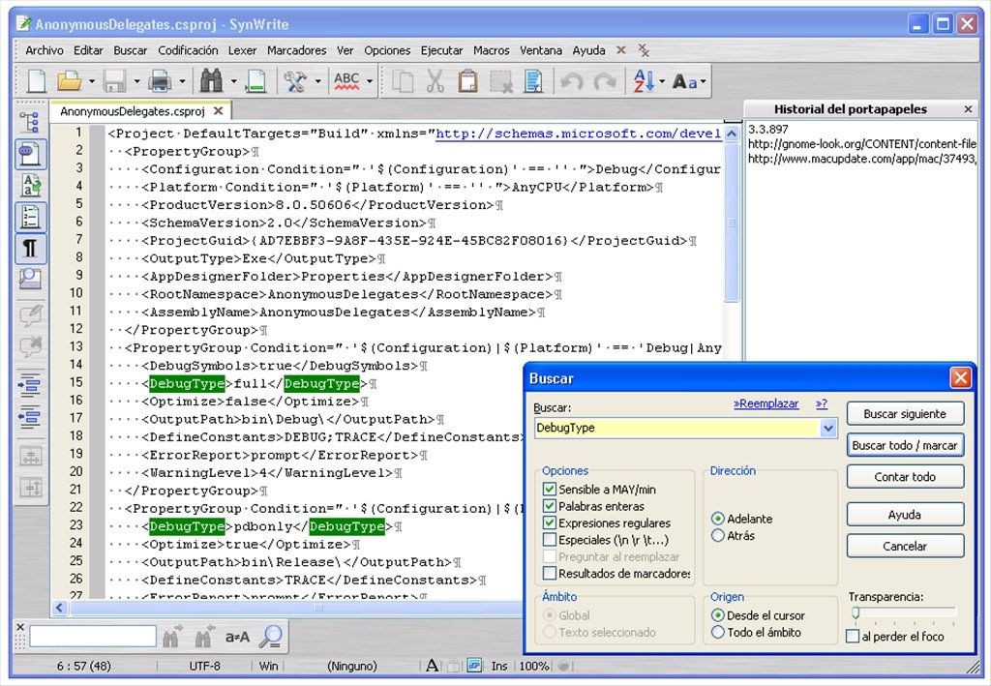Viewport: 991px width, 686px height.
Task: Open the dropdown arrow next to open folder
Action: 92,81
